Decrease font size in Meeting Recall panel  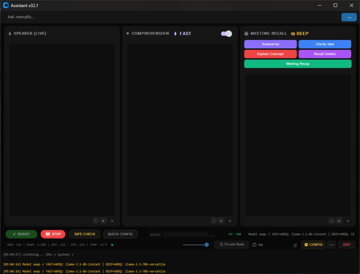(331, 221)
